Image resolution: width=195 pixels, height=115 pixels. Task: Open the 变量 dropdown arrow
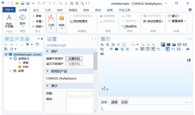click(43, 21)
